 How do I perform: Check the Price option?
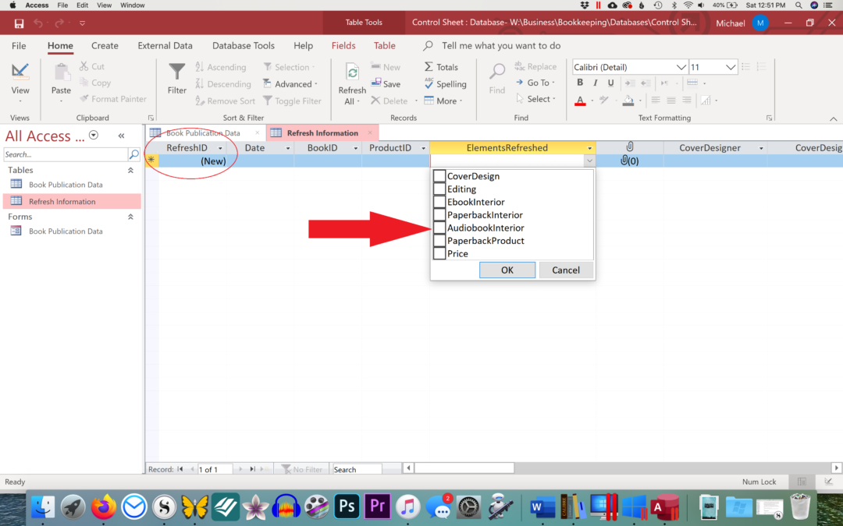coord(439,253)
